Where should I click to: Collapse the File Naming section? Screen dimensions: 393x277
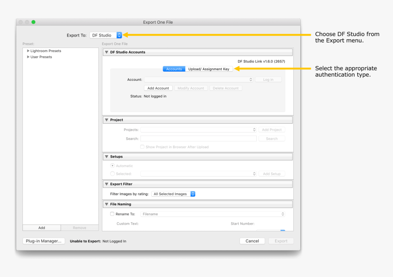pos(106,204)
